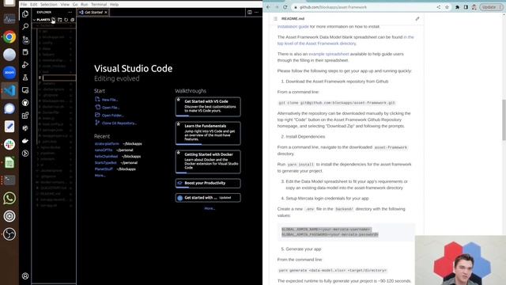Click Open Folder... on Start list
The width and height of the screenshot is (506, 285).
(112, 115)
